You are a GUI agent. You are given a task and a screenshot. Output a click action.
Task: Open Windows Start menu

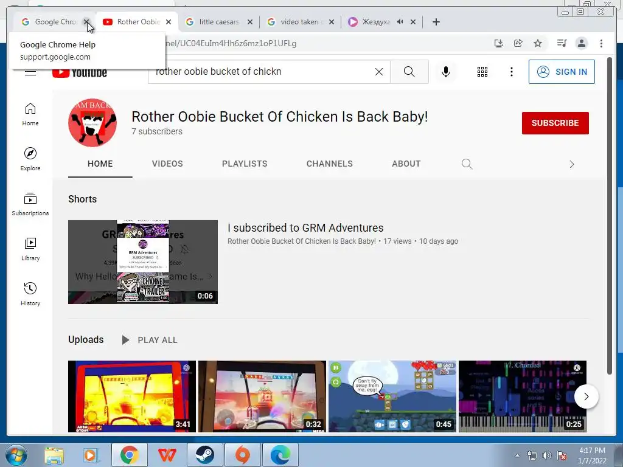tap(16, 455)
